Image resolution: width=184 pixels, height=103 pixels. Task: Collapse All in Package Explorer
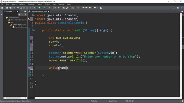click(19, 15)
